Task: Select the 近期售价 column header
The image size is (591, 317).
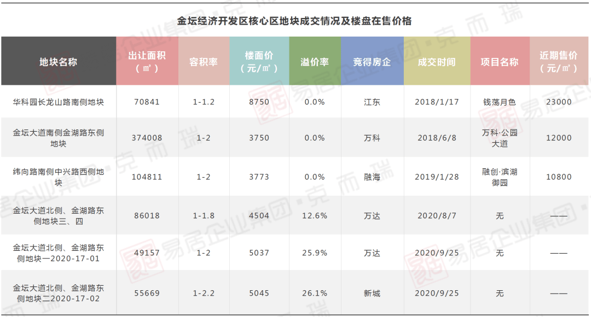Action: (559, 61)
